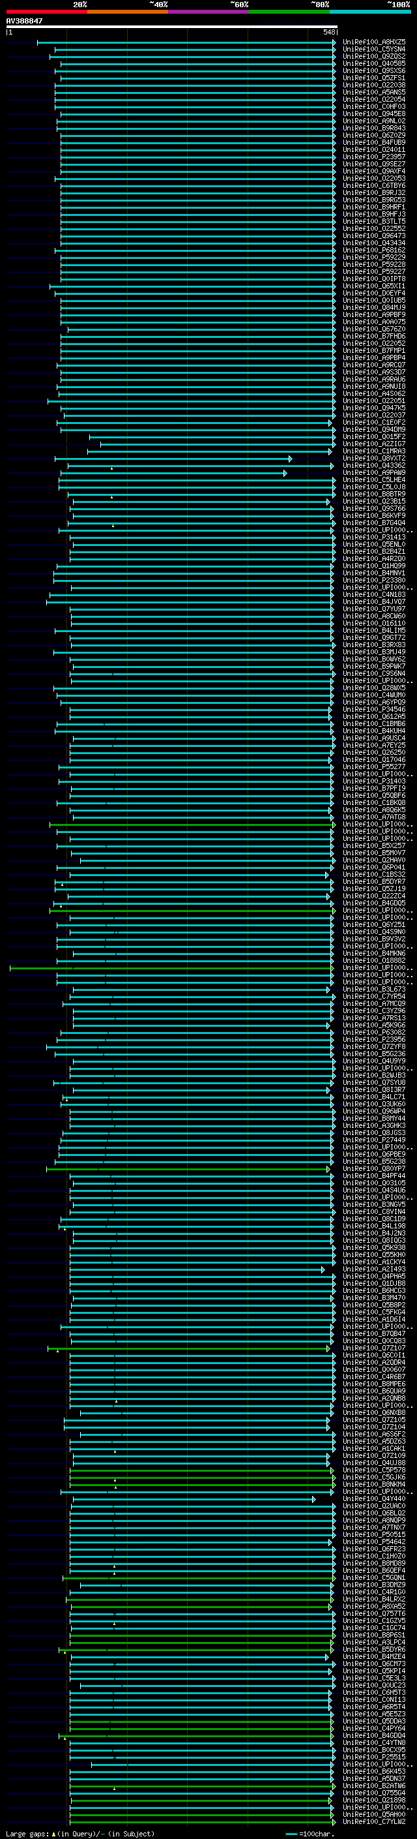
Task: Select the label UniRef100_P68162
Action: 374,250
